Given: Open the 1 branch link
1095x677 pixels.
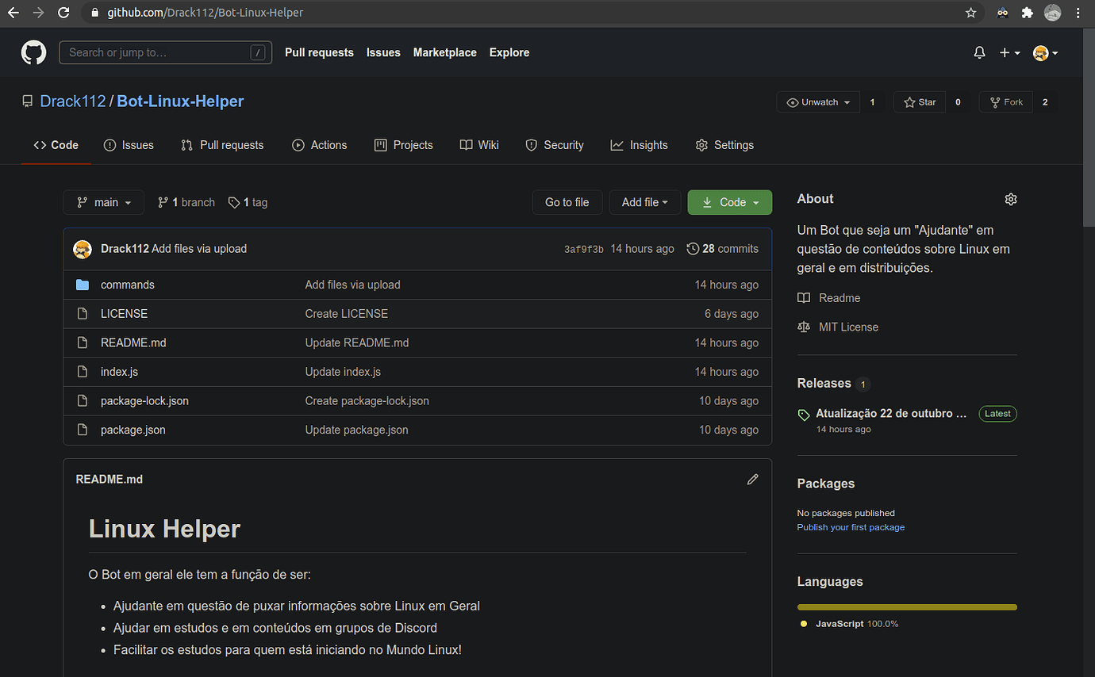Looking at the screenshot, I should point(186,202).
